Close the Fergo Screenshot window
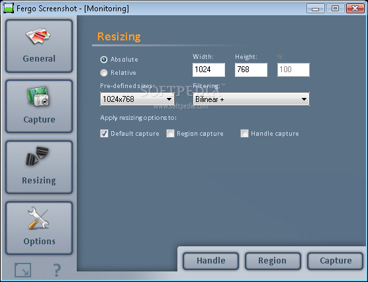This screenshot has width=368, height=282. click(355, 9)
